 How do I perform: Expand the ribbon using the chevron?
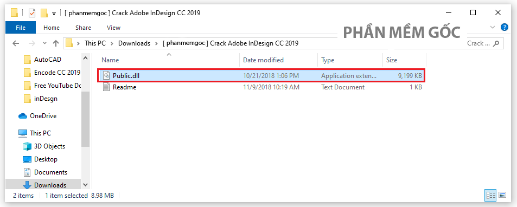coord(493,27)
